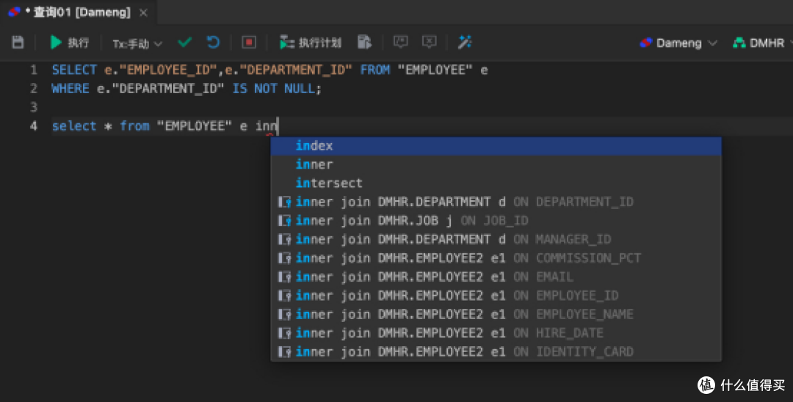Commit transaction with green checkmark icon
The width and height of the screenshot is (793, 402).
[184, 42]
